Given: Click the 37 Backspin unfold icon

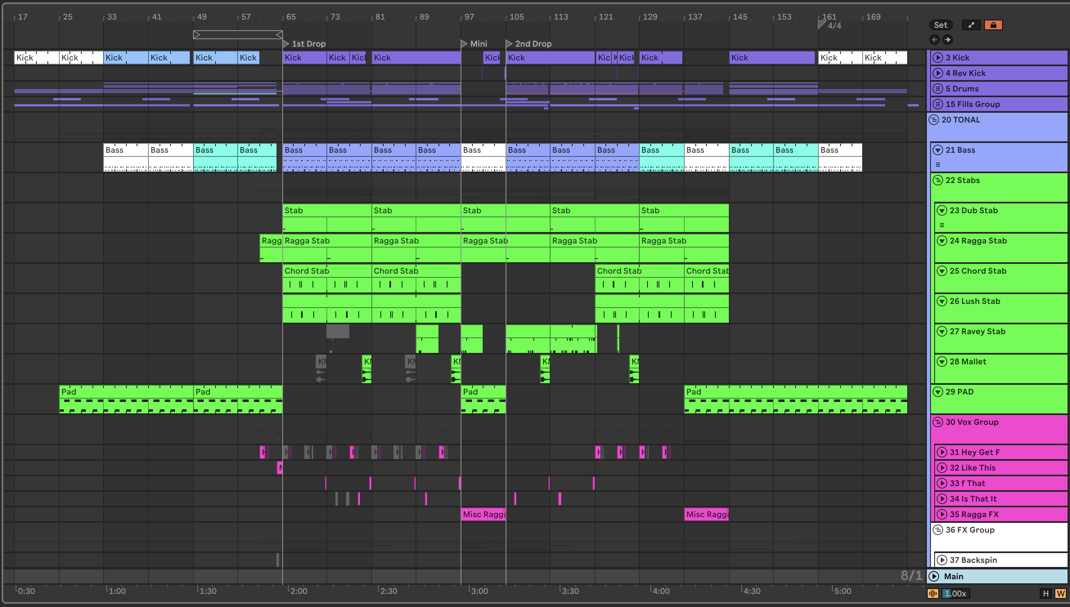Looking at the screenshot, I should (x=942, y=560).
